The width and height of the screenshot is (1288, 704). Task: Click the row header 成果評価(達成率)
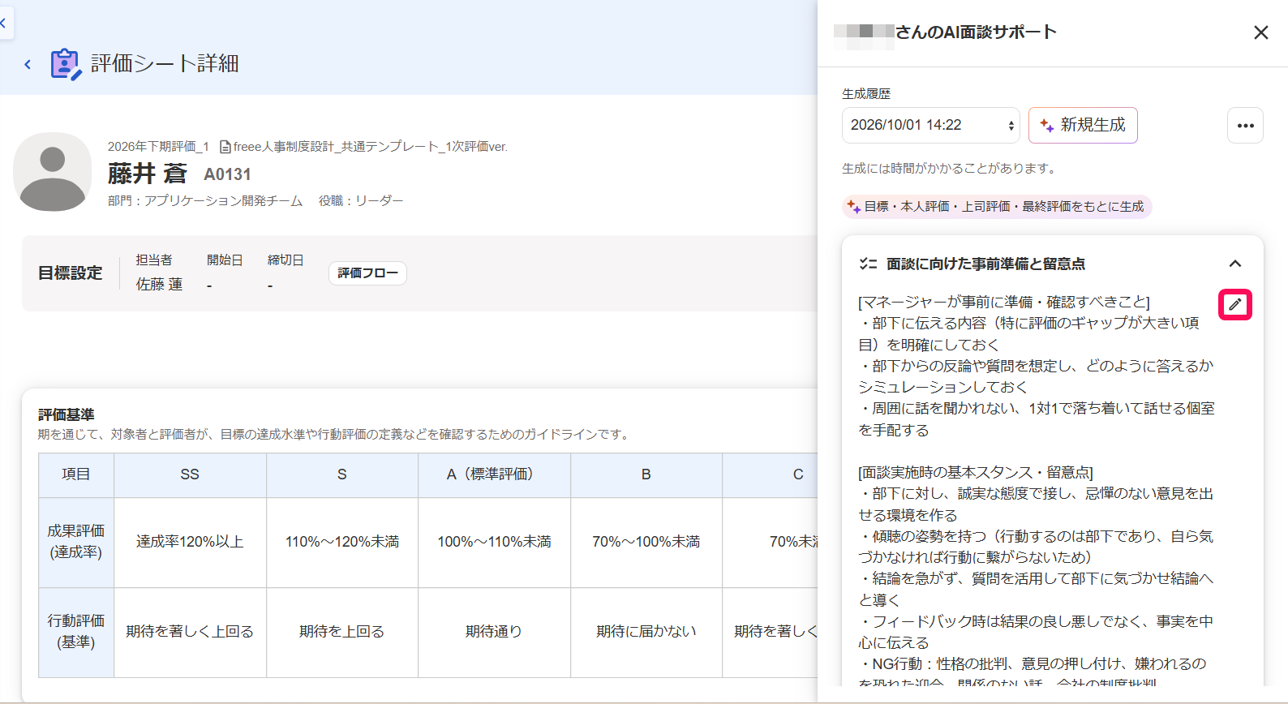click(76, 542)
